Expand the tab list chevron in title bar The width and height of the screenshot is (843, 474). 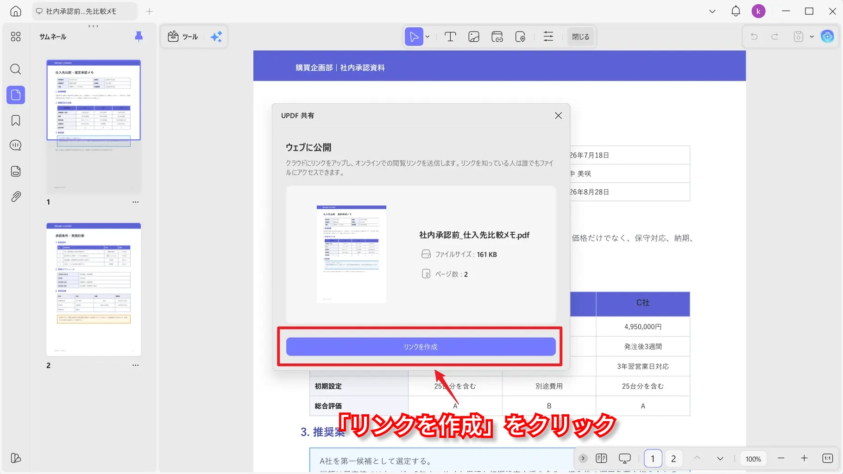tap(712, 11)
